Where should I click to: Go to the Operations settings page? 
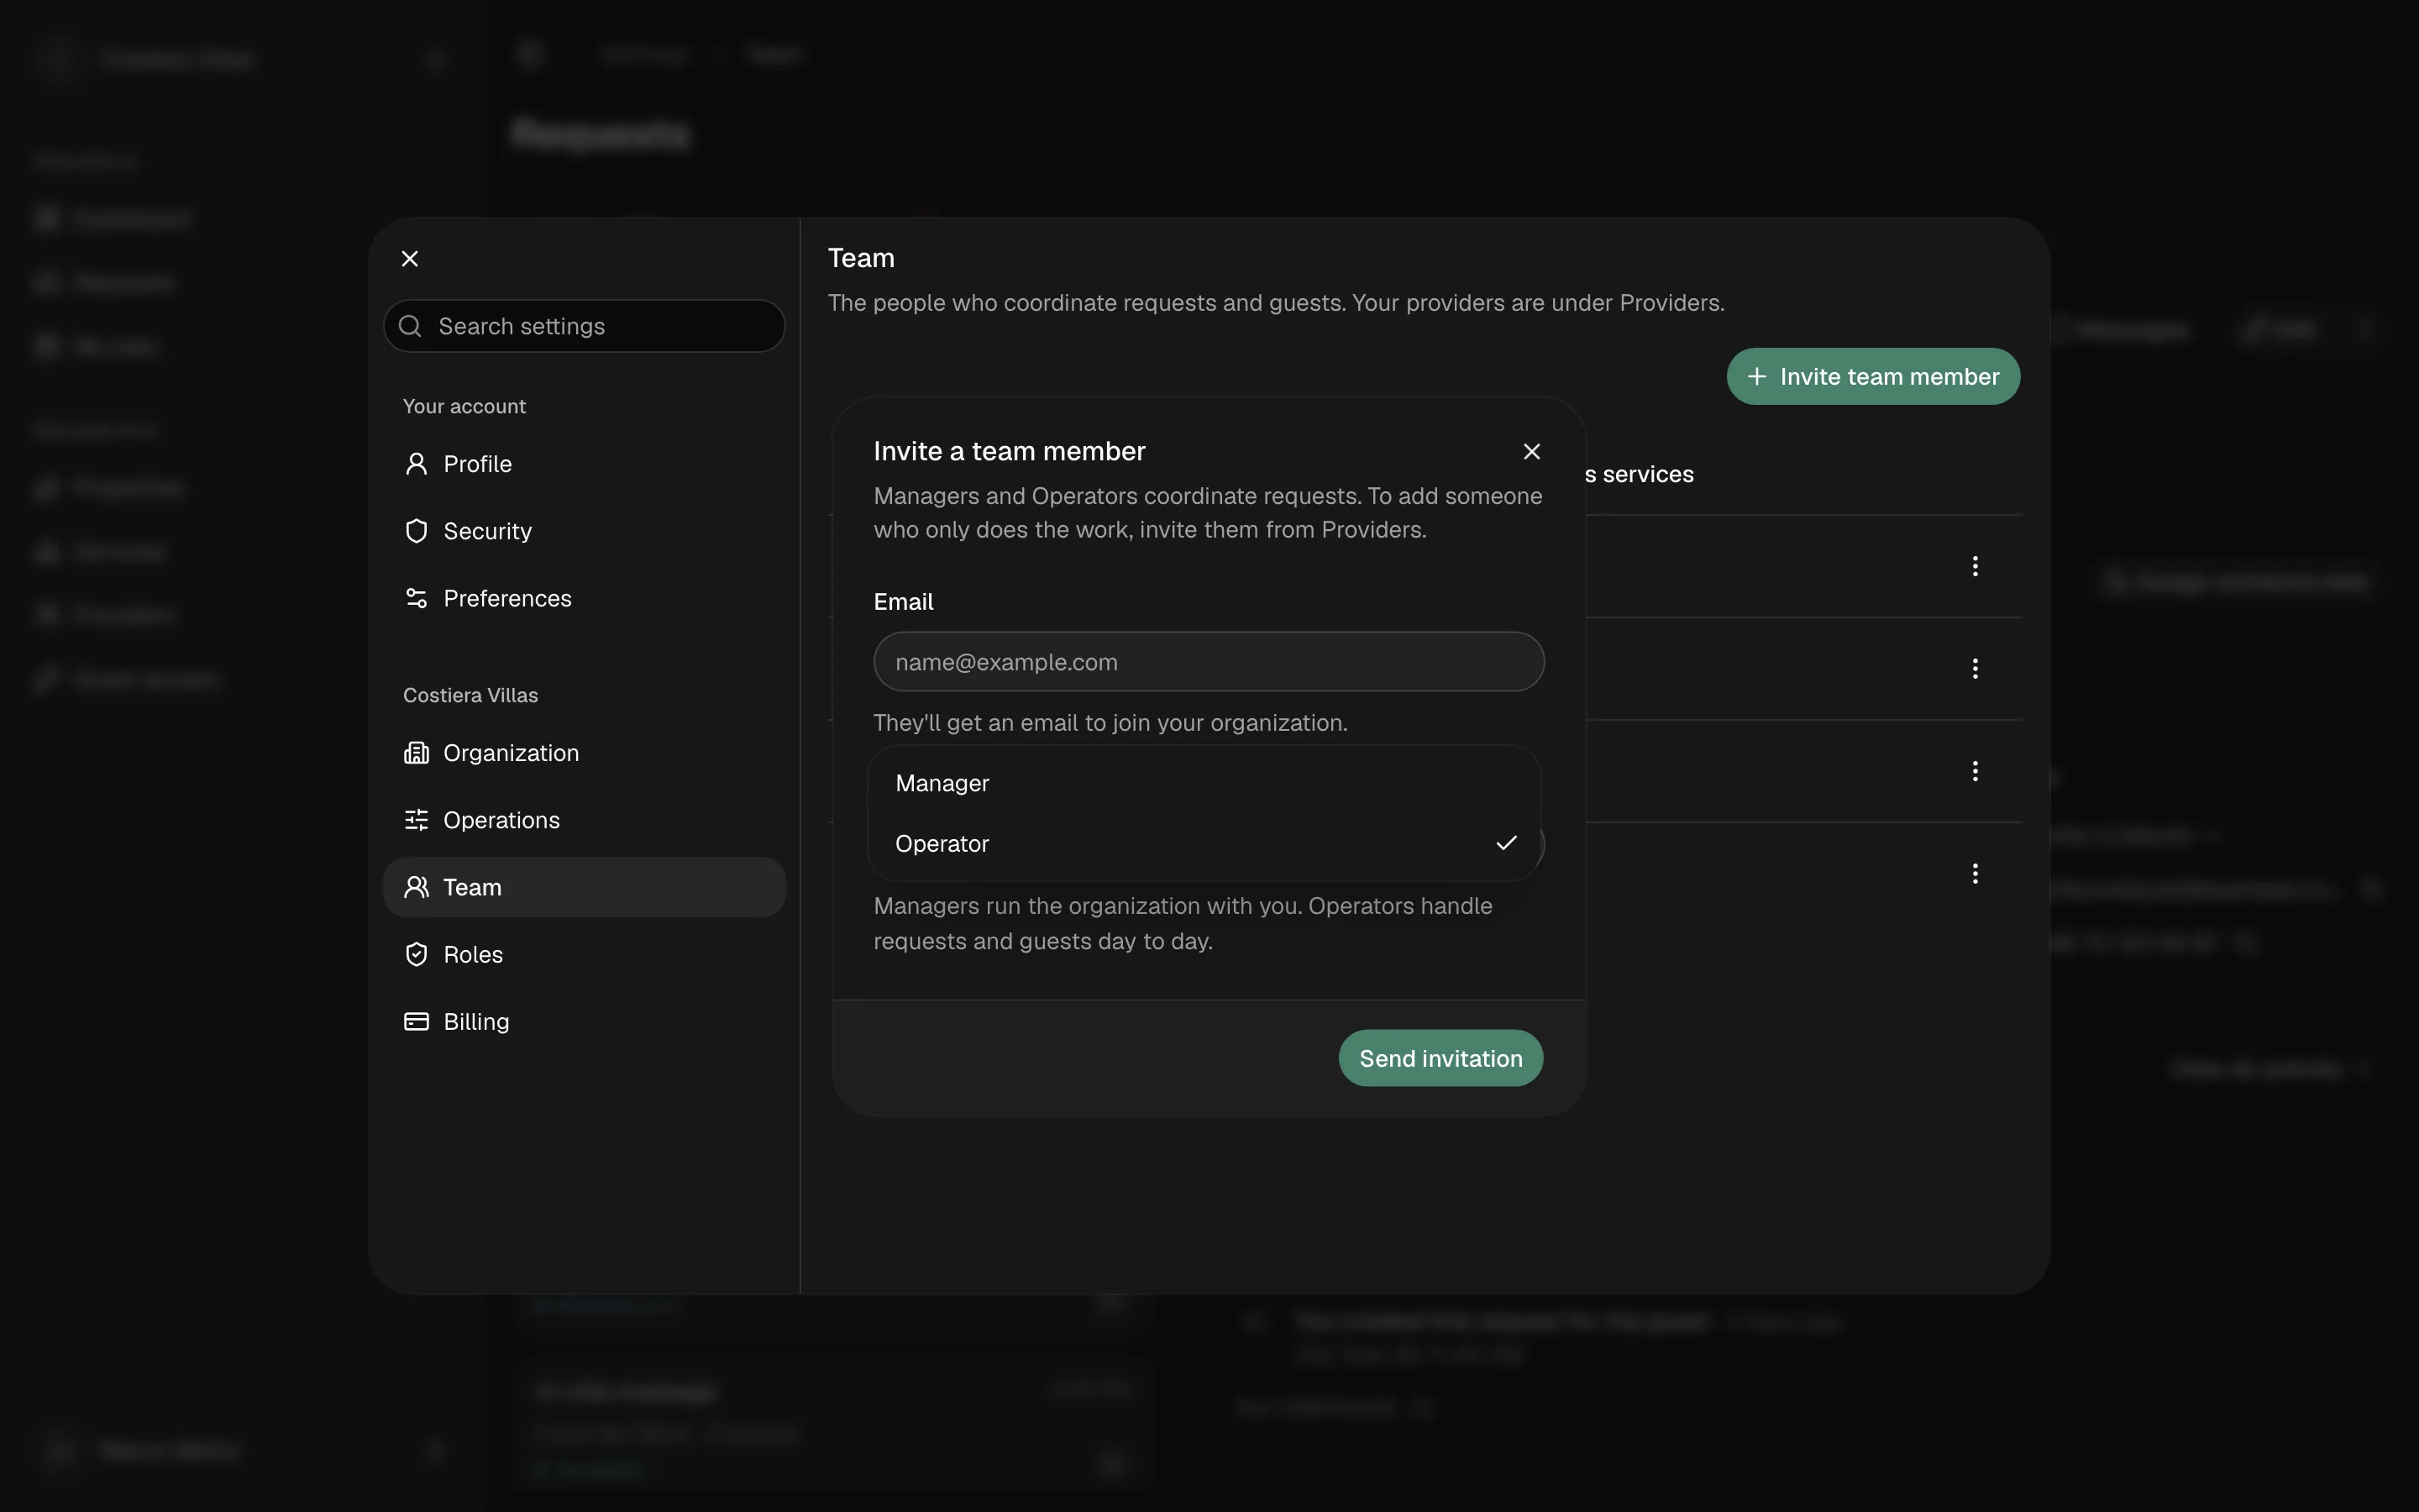(584, 820)
